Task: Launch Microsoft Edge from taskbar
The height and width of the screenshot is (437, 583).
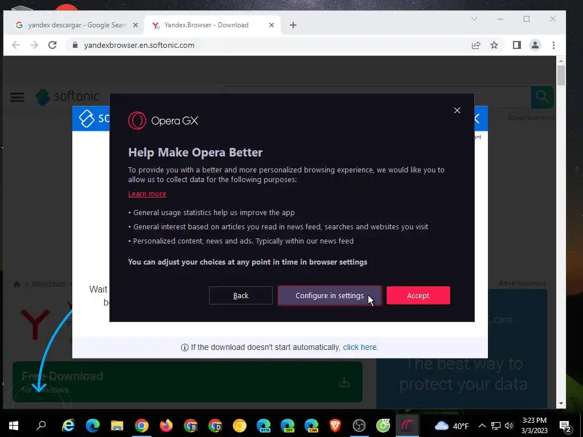Action: (x=93, y=426)
